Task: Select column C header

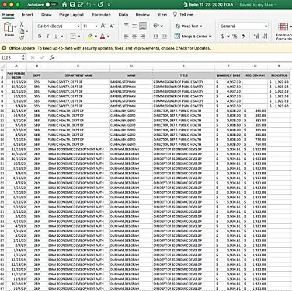Action: (x=78, y=66)
